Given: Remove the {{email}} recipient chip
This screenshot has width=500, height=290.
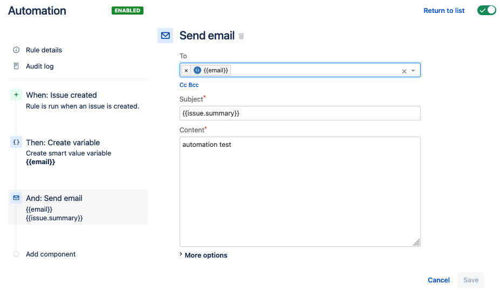Looking at the screenshot, I should pos(186,70).
